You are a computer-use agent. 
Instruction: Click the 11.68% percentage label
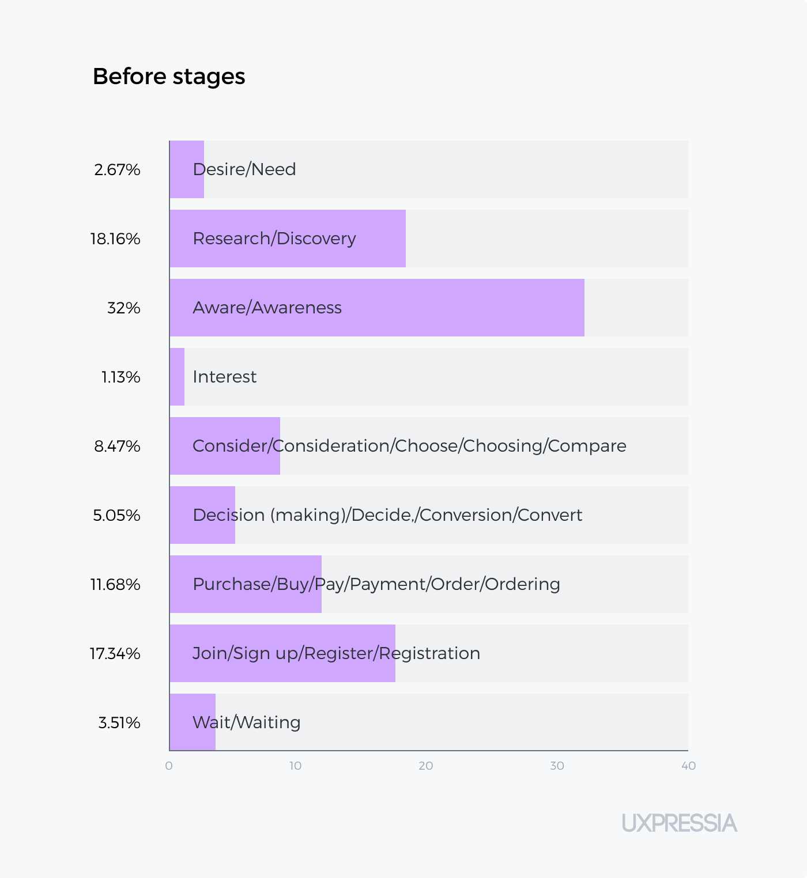point(115,584)
